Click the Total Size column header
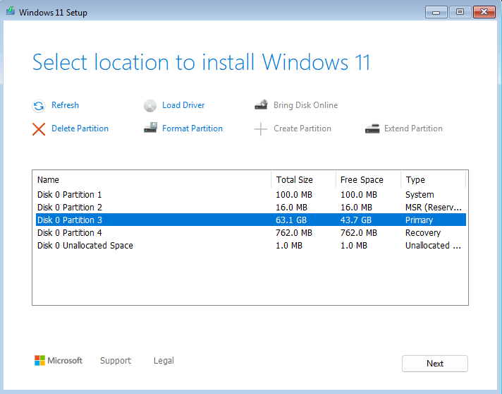 pos(303,179)
